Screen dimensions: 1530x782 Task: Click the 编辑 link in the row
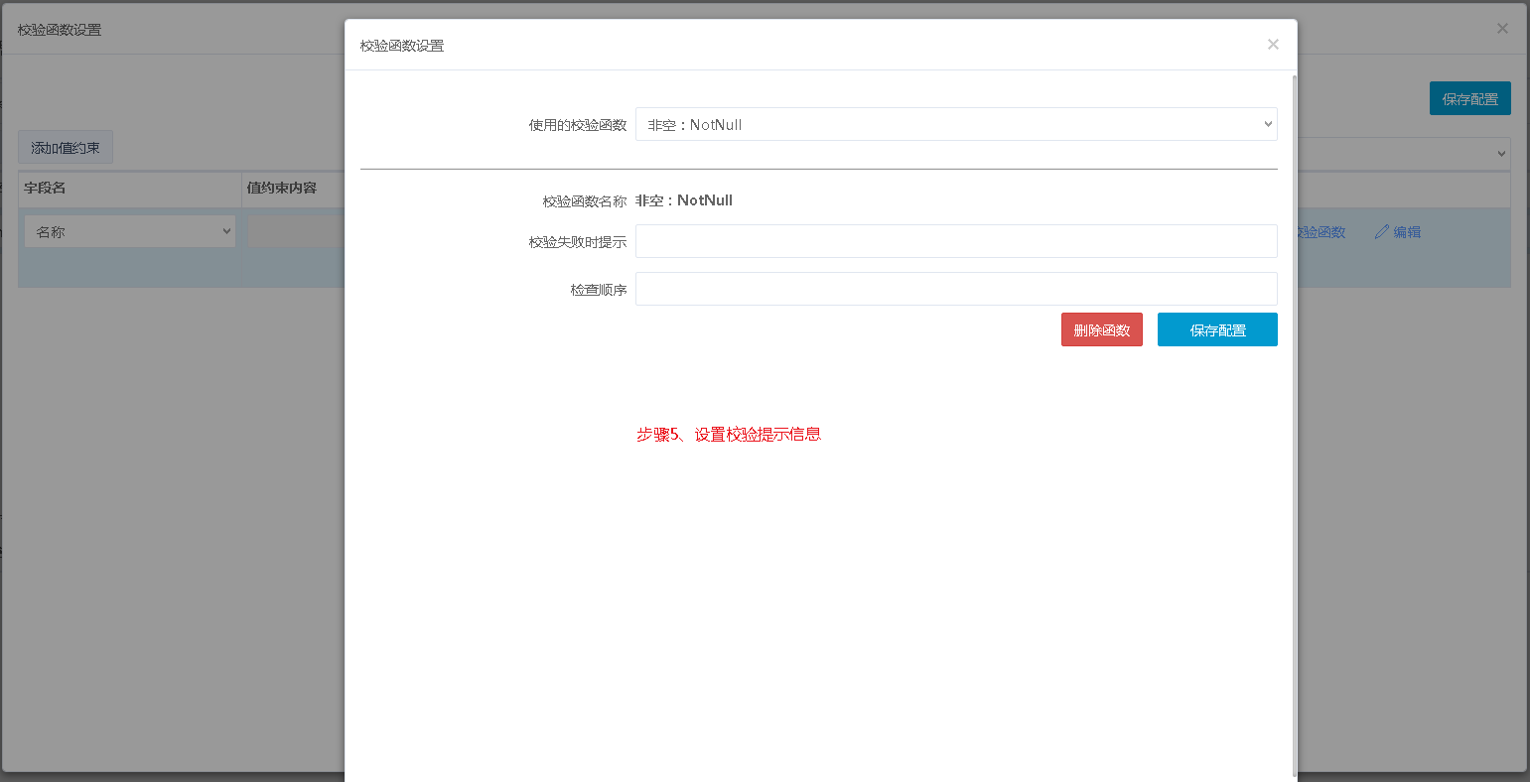pos(1407,232)
